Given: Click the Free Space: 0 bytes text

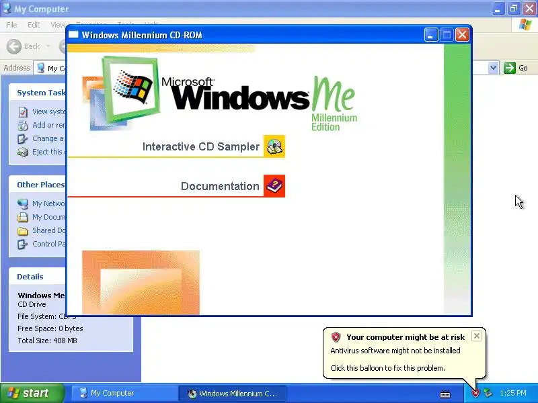Looking at the screenshot, I should point(50,328).
